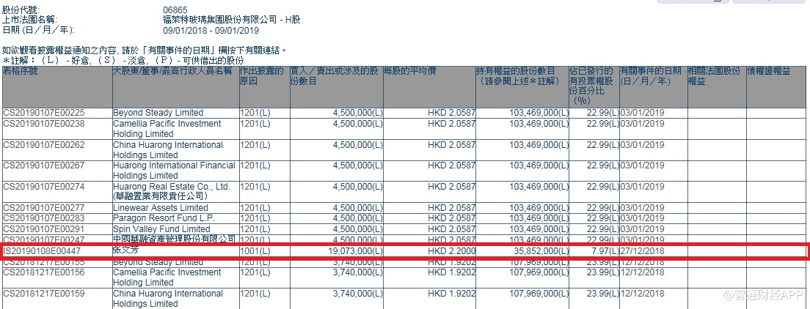Viewport: 810px width, 309px height.
Task: Open the 03/01/2019 date link for CS20190107E00225
Action: coord(643,113)
